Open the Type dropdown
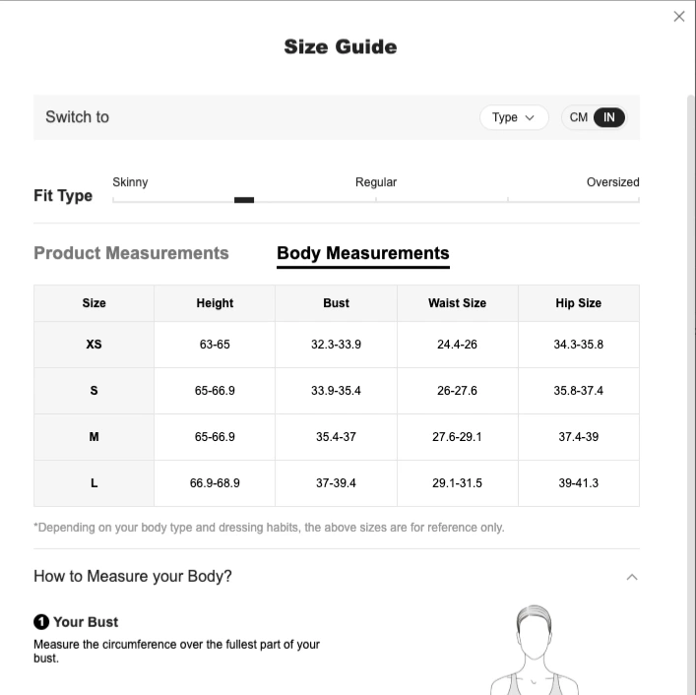This screenshot has width=696, height=695. pos(514,117)
